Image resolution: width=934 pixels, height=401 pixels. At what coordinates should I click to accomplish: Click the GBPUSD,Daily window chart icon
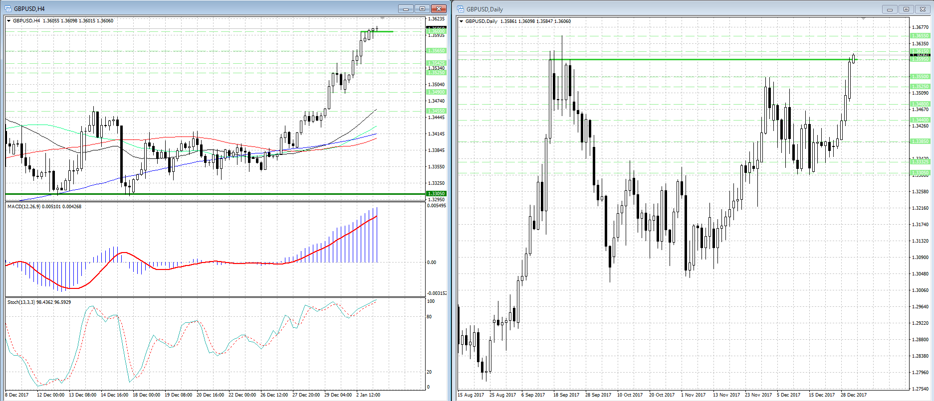[461, 9]
